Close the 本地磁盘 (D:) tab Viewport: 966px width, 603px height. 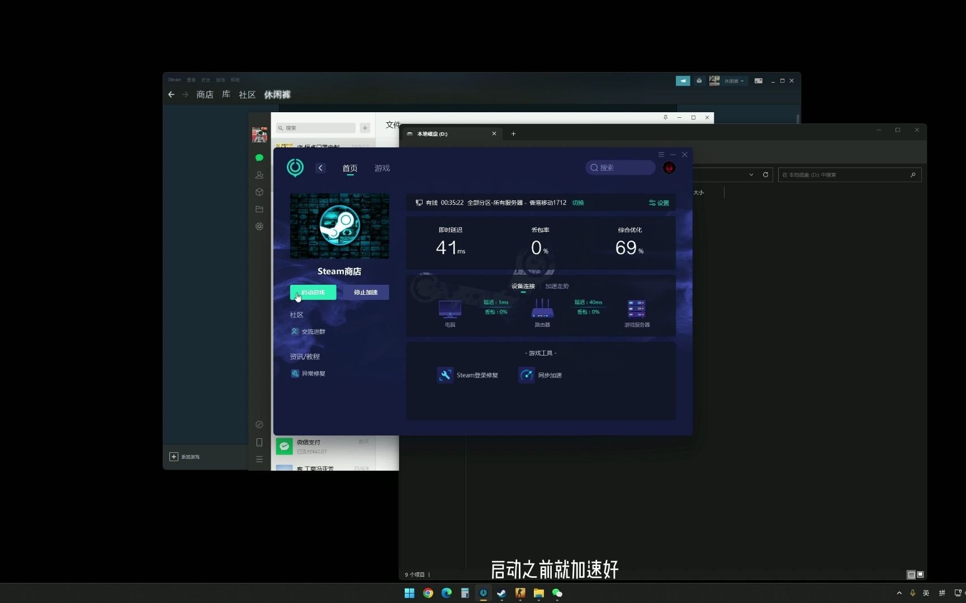pyautogui.click(x=494, y=133)
